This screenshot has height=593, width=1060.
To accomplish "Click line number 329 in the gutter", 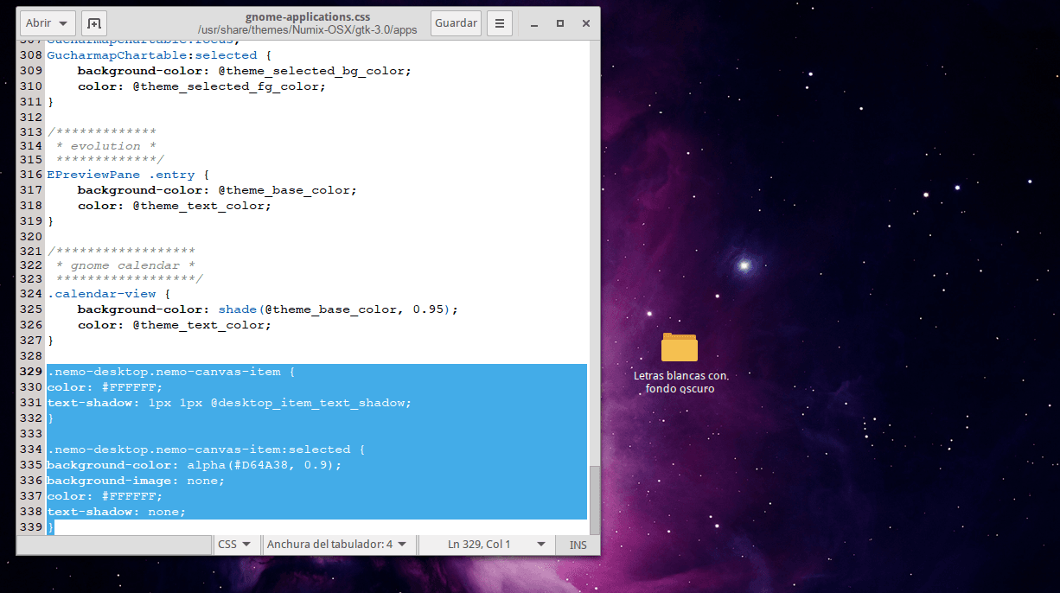I will pyautogui.click(x=31, y=372).
